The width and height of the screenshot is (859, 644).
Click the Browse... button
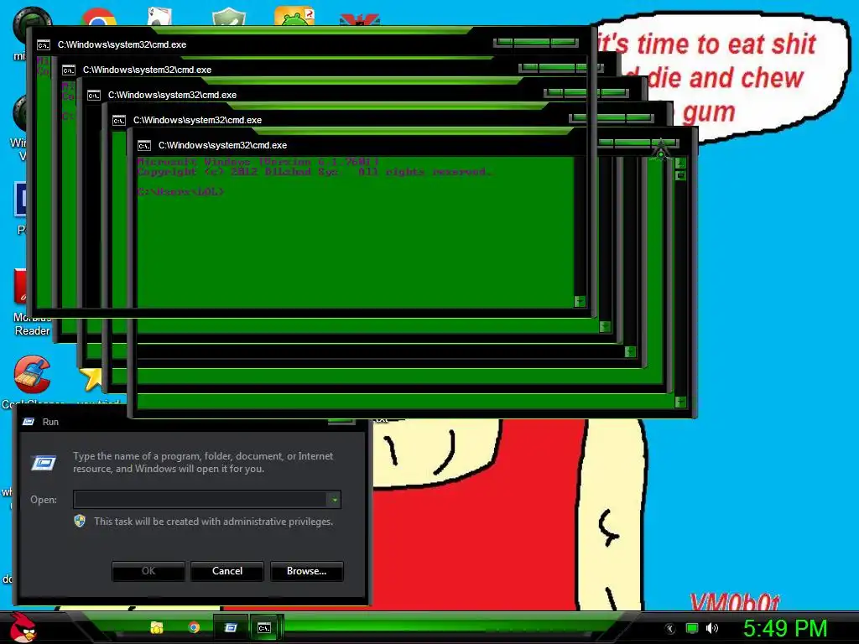pyautogui.click(x=307, y=570)
